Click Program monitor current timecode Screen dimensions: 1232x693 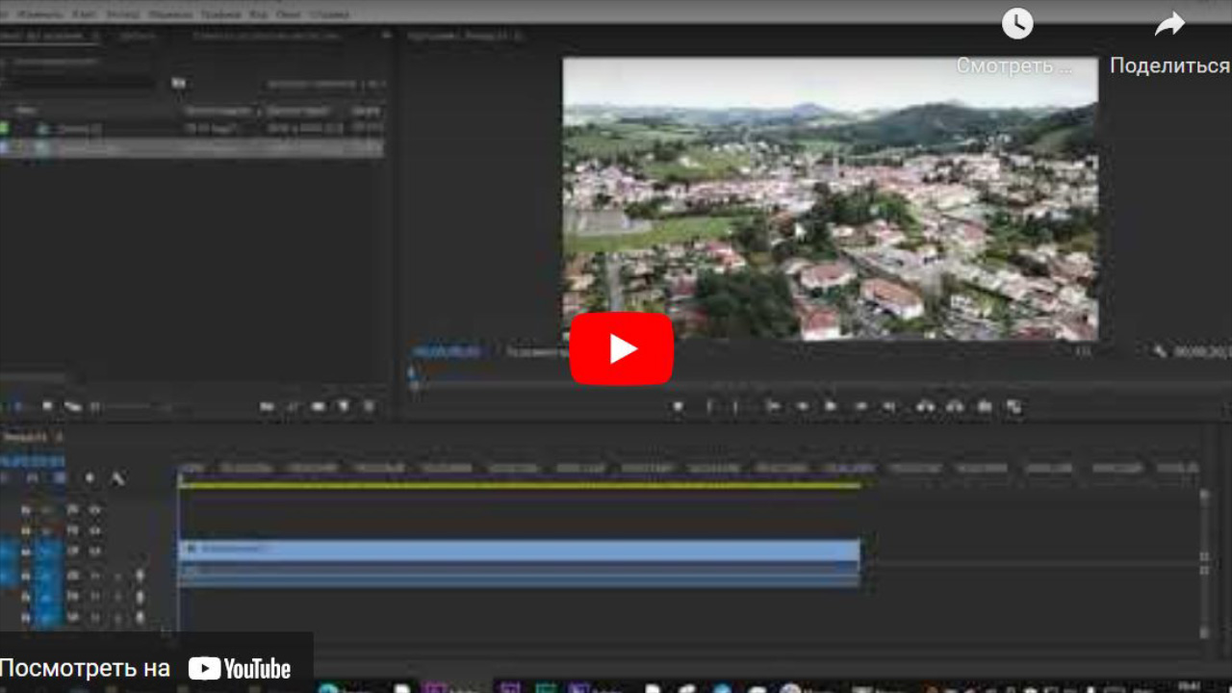(x=446, y=352)
